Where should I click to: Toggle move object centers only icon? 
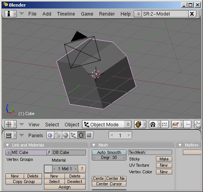[x=164, y=124]
